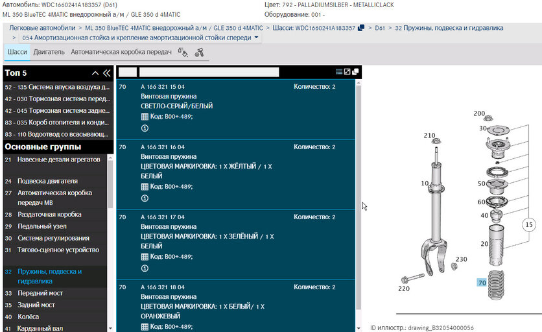The image size is (542, 332).
Task: Open dropdown next to 054 Амортизационная стойка breadcrumb
Action: tap(256, 38)
